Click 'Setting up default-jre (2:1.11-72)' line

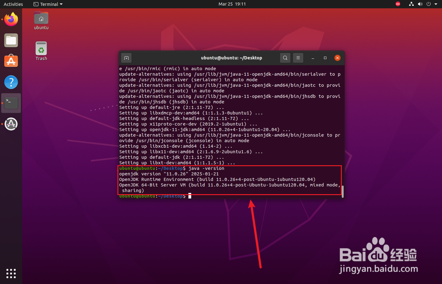pos(172,107)
